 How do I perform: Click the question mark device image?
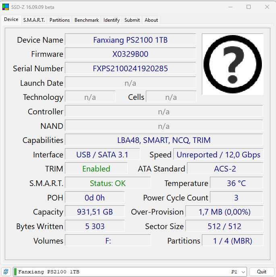232,64
